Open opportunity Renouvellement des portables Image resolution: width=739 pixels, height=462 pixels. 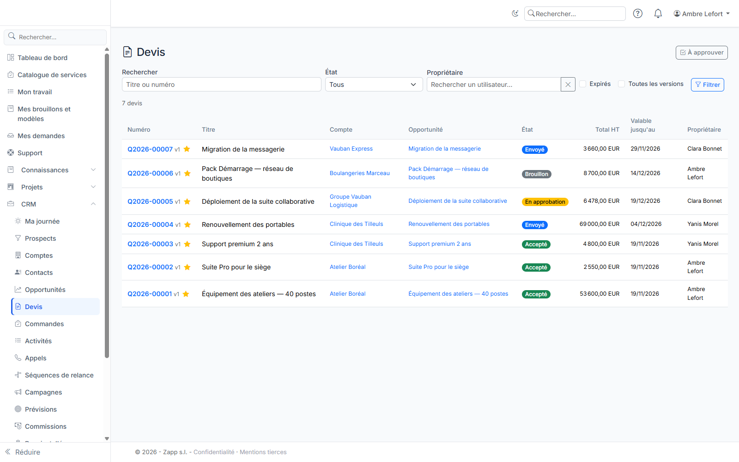pos(449,224)
